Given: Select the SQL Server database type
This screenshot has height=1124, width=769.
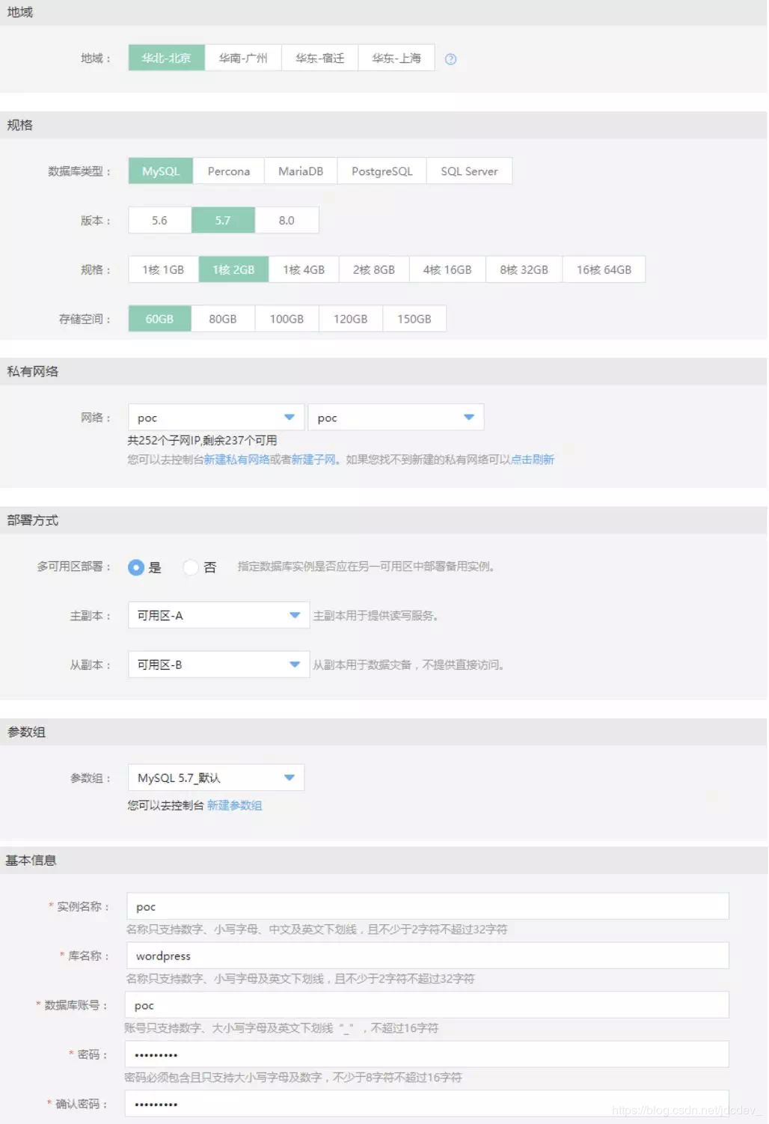Looking at the screenshot, I should click(x=469, y=171).
